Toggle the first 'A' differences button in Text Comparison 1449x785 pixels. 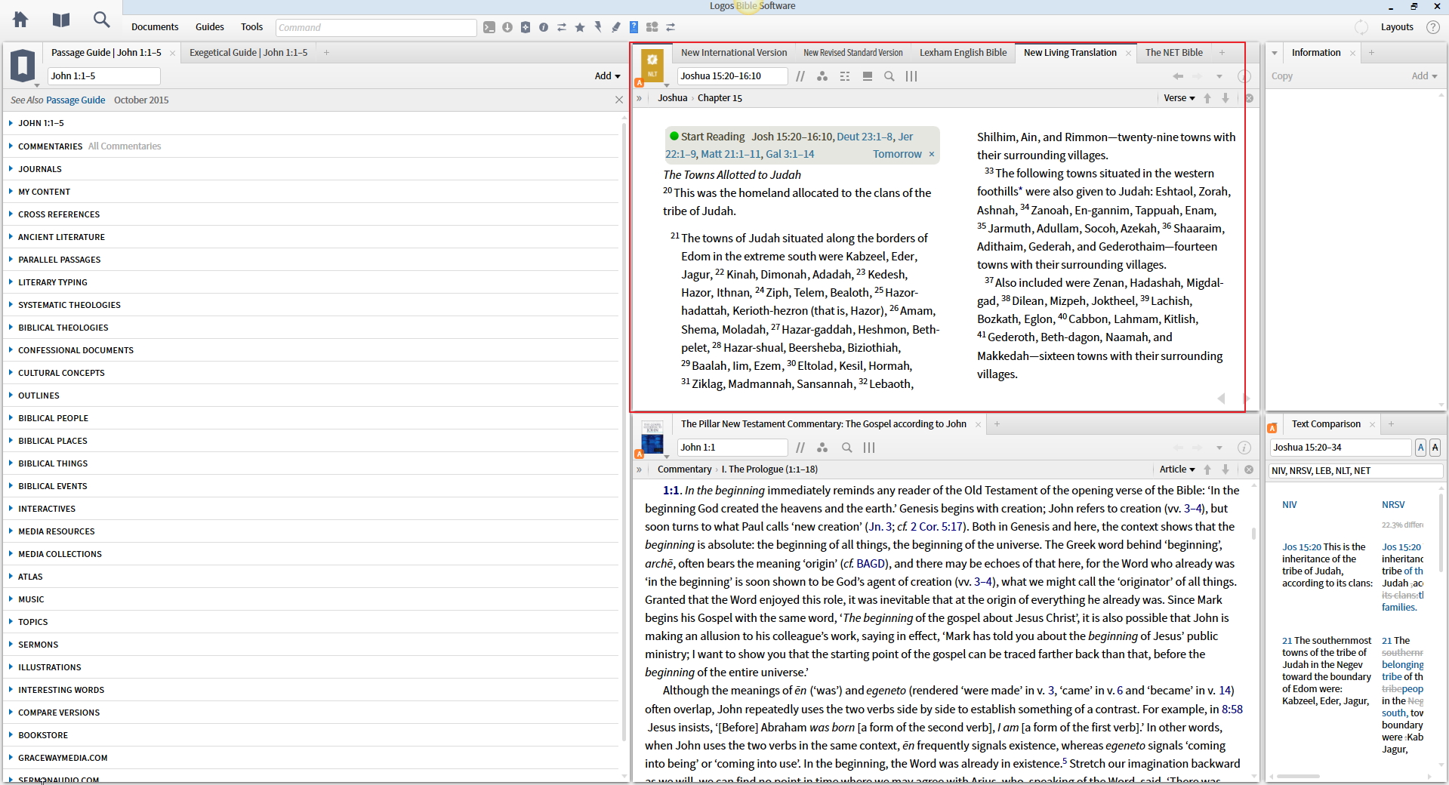pos(1420,448)
